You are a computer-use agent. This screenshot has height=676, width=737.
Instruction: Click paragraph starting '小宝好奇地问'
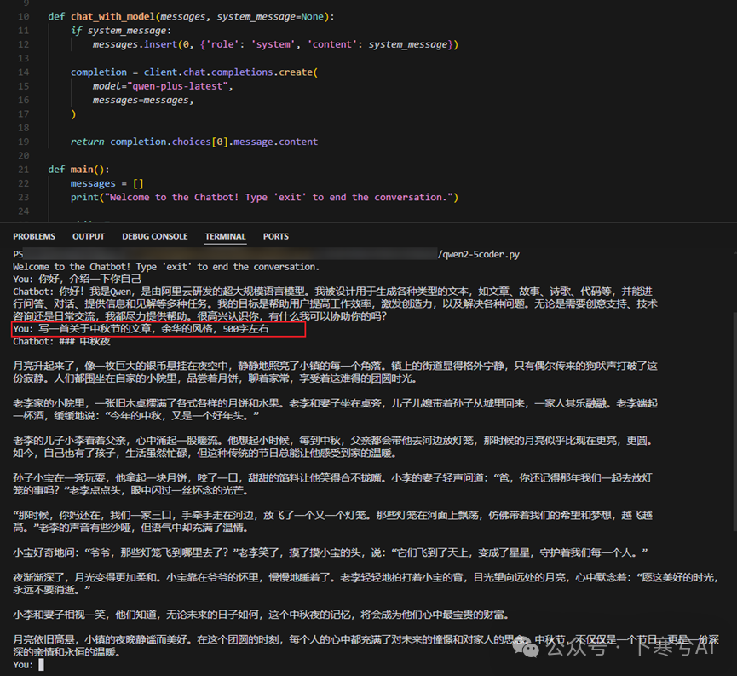coord(330,552)
